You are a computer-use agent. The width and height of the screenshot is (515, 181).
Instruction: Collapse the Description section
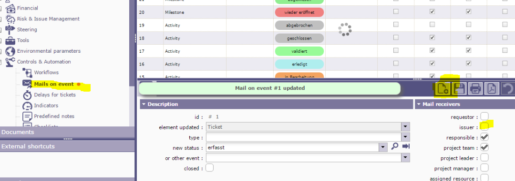pos(144,104)
